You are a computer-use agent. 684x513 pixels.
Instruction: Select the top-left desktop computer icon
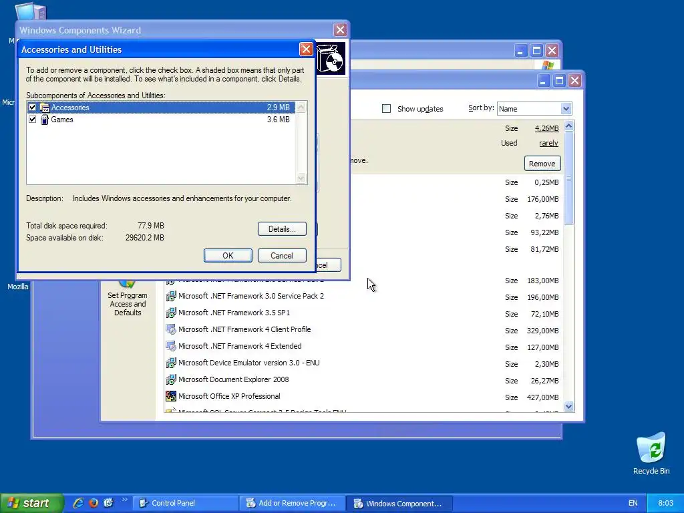coord(31,12)
